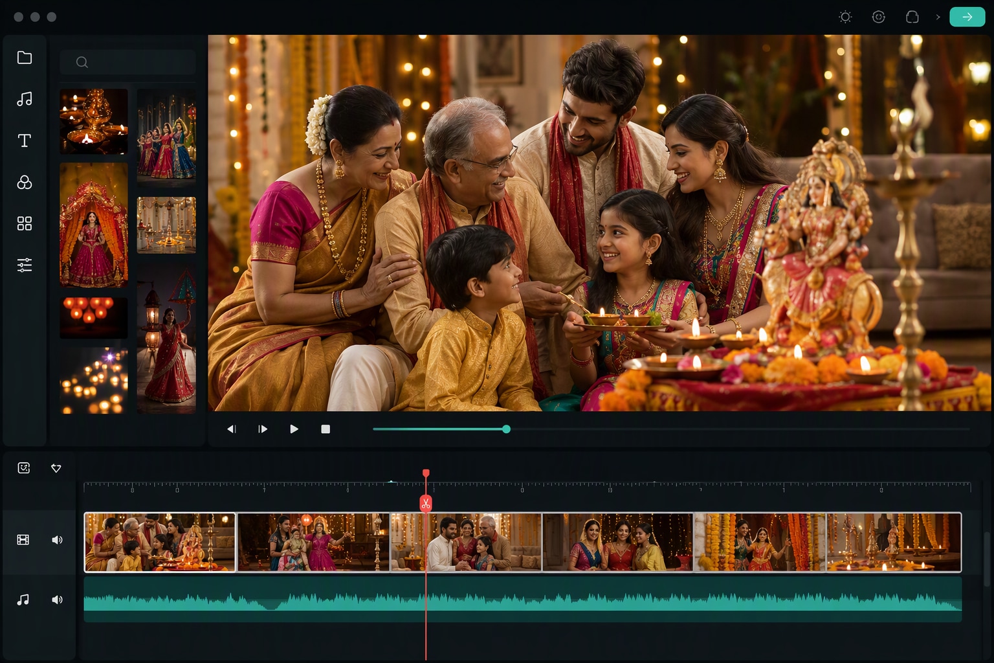Select the brass diya lamps thumbnail
The height and width of the screenshot is (663, 994).
click(94, 121)
